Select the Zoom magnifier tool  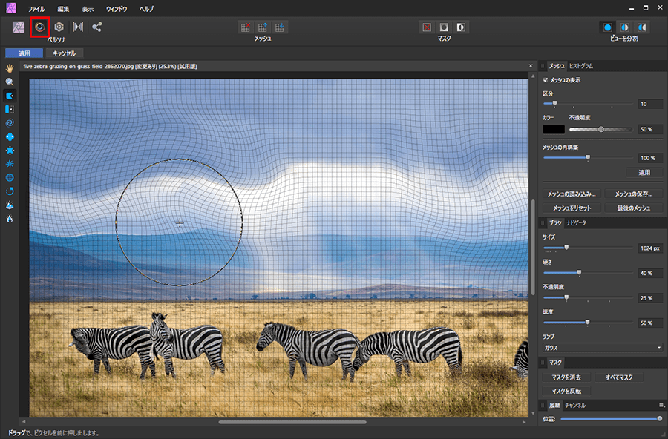10,82
